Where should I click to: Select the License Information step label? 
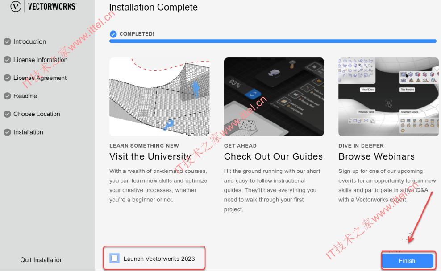pos(41,60)
